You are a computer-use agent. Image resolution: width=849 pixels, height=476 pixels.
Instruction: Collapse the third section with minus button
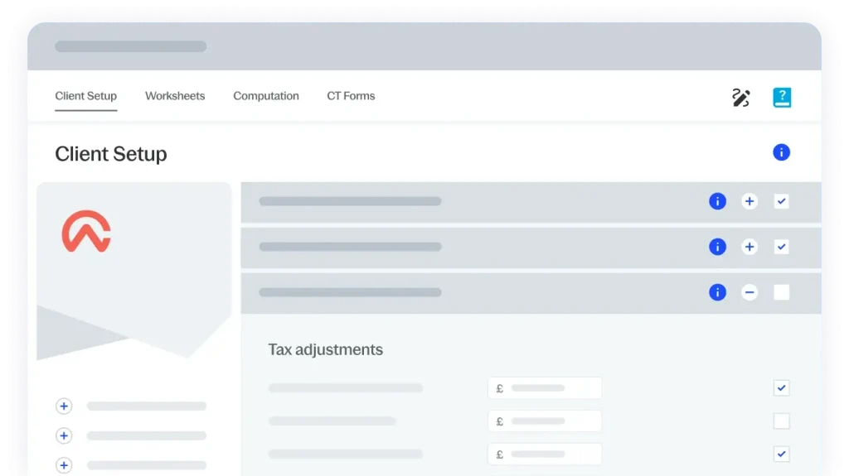pos(750,292)
